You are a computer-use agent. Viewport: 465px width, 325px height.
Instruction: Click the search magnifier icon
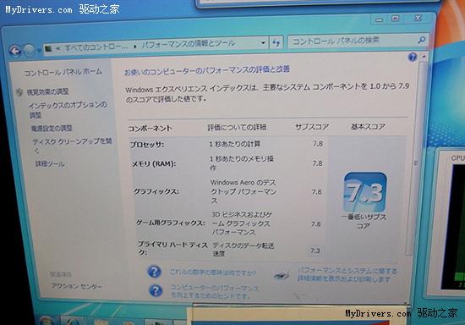tap(421, 40)
